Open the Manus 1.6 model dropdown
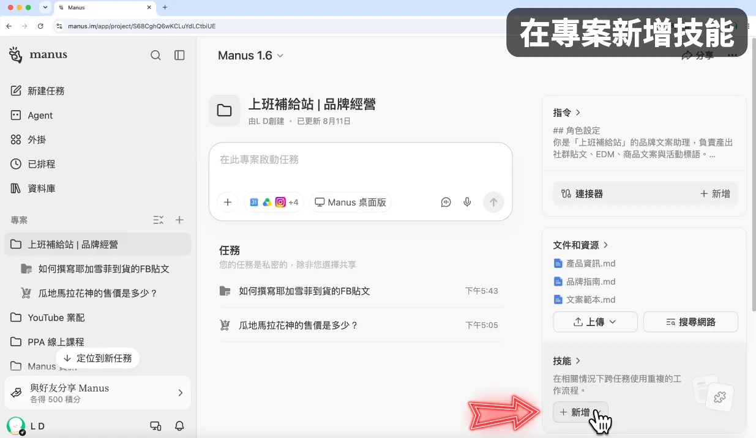Screen dimensions: 756x438 250,56
